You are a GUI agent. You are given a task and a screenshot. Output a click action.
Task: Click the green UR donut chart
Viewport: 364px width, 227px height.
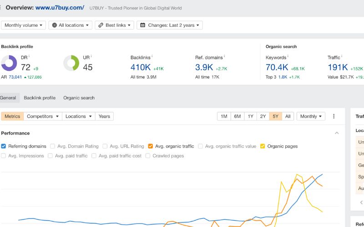[71, 63]
